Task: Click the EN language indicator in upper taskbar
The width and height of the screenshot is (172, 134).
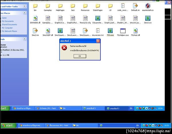Action: pyautogui.click(x=131, y=108)
